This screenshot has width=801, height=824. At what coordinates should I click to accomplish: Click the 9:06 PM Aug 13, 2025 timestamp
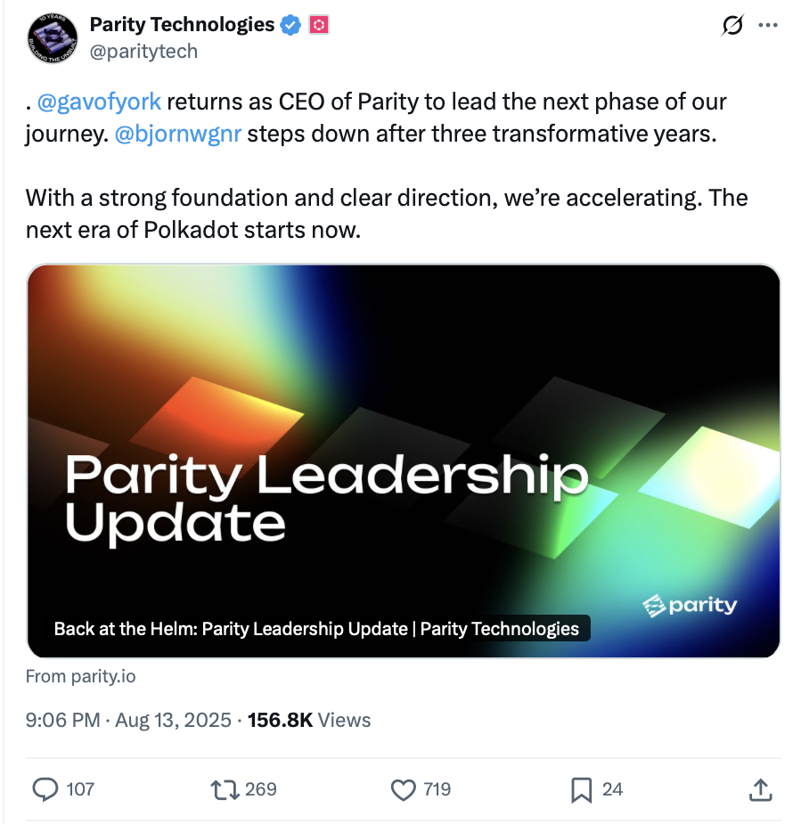tap(128, 720)
